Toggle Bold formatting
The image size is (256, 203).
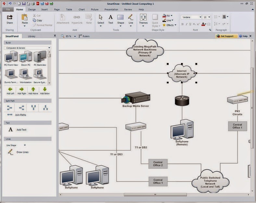click(x=182, y=24)
